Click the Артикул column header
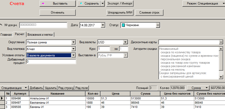 (20, 94)
